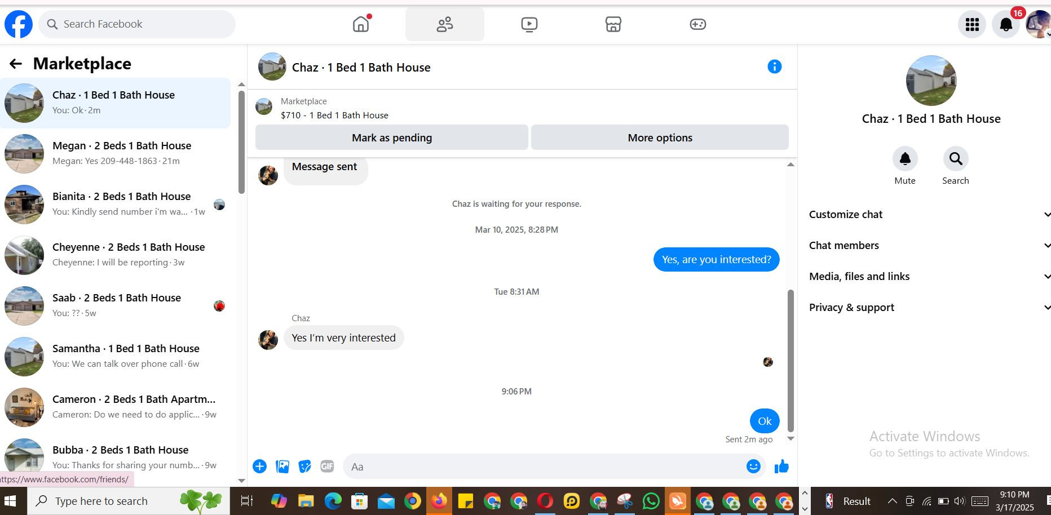Expand the Customize chat section
Viewport: 1051px width, 515px height.
coord(929,214)
